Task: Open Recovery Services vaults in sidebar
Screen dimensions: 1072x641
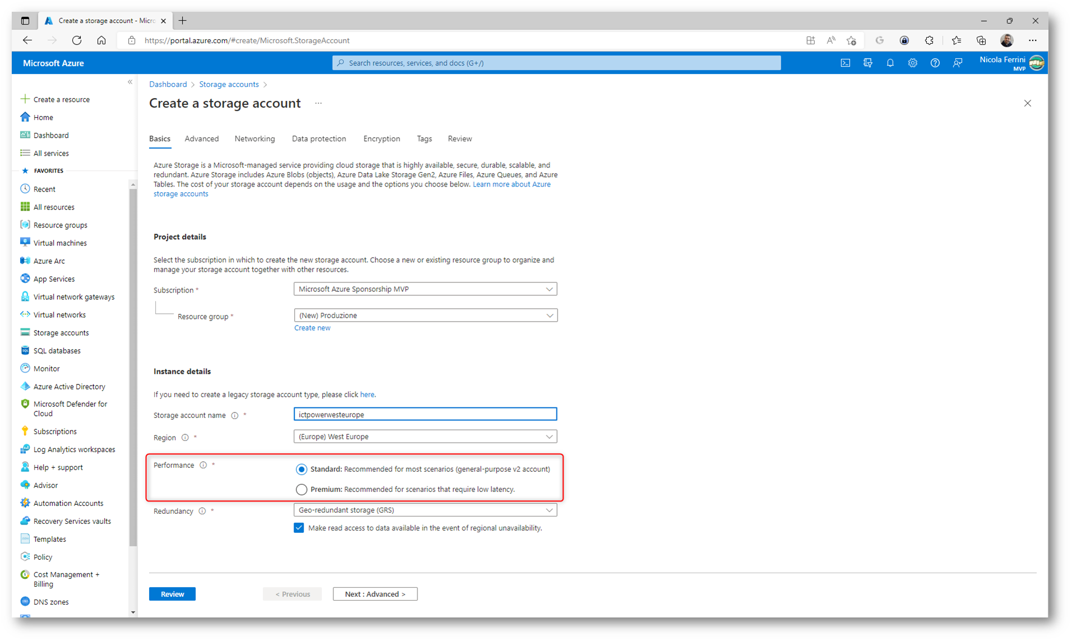Action: pyautogui.click(x=72, y=521)
